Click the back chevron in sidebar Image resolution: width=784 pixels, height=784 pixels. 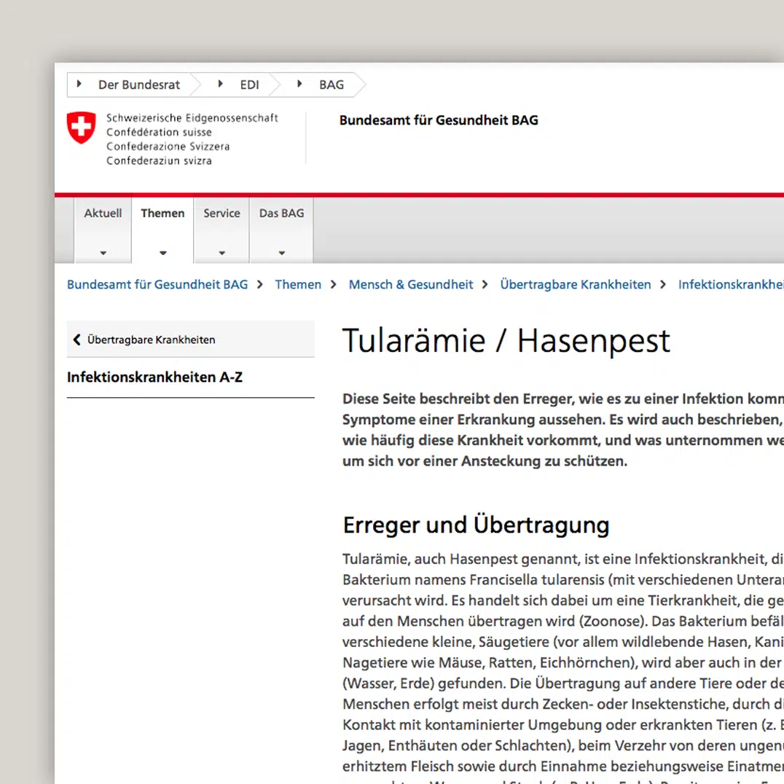[77, 340]
